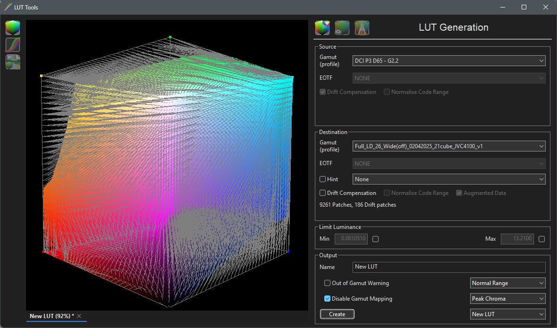This screenshot has width=557, height=328.
Task: Open the Destination Gamut profile dropdown
Action: [x=448, y=146]
